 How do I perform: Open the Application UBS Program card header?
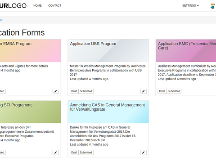click(x=108, y=51)
